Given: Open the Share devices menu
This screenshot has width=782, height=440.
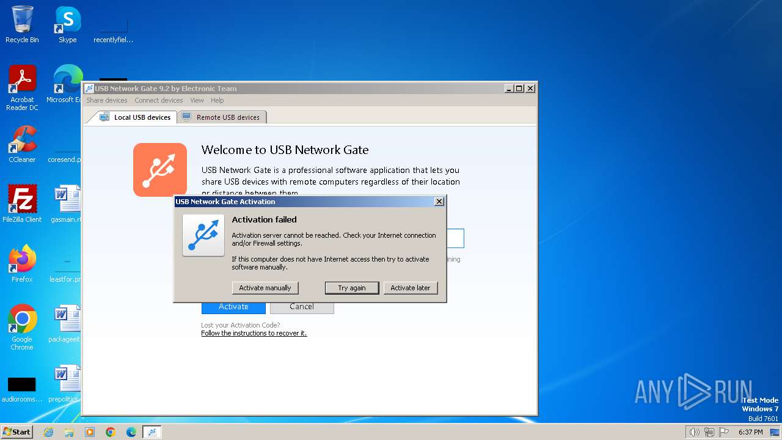Looking at the screenshot, I should pos(107,100).
